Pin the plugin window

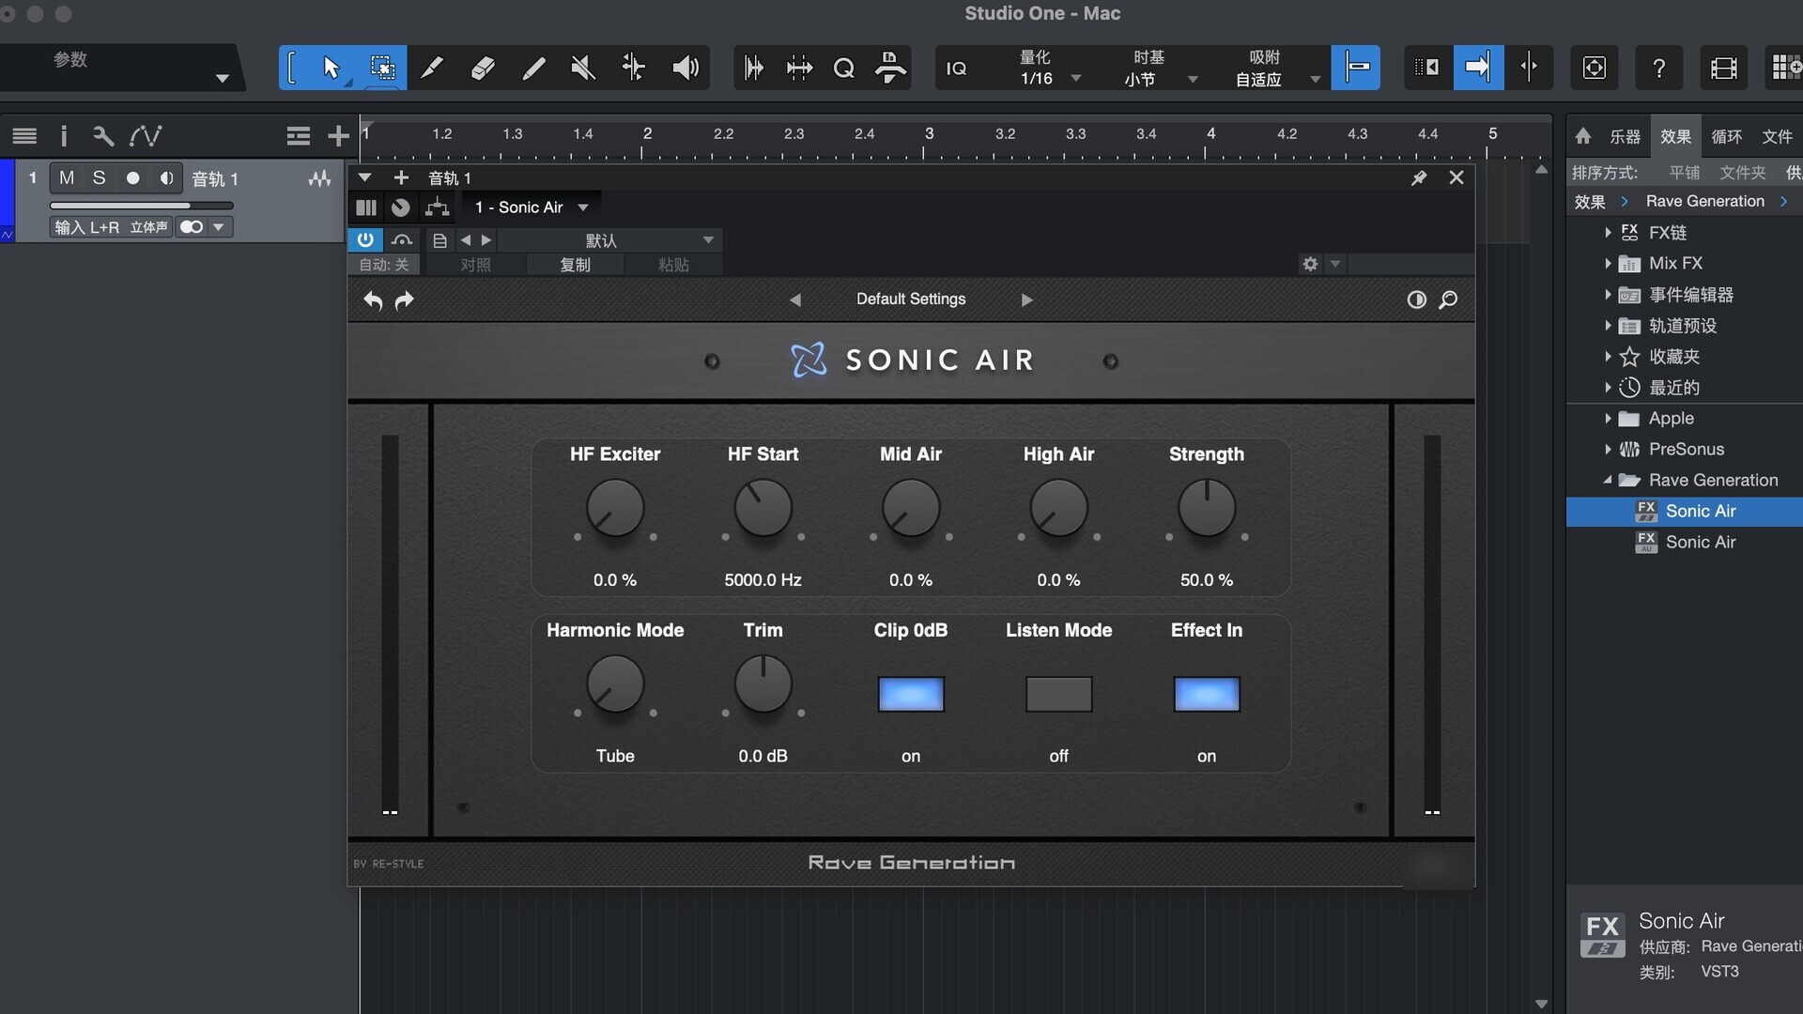click(x=1419, y=177)
